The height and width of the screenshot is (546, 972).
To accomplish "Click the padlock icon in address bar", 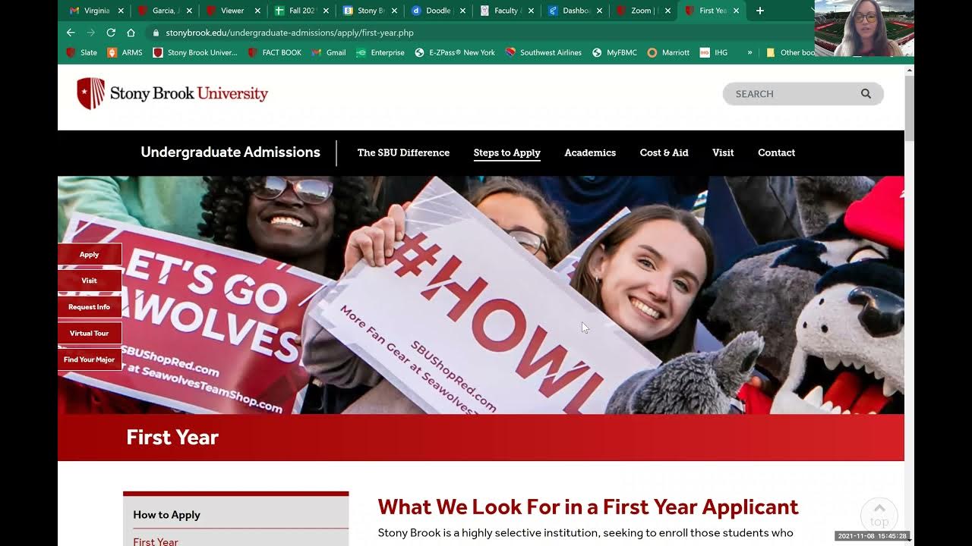I will point(156,33).
